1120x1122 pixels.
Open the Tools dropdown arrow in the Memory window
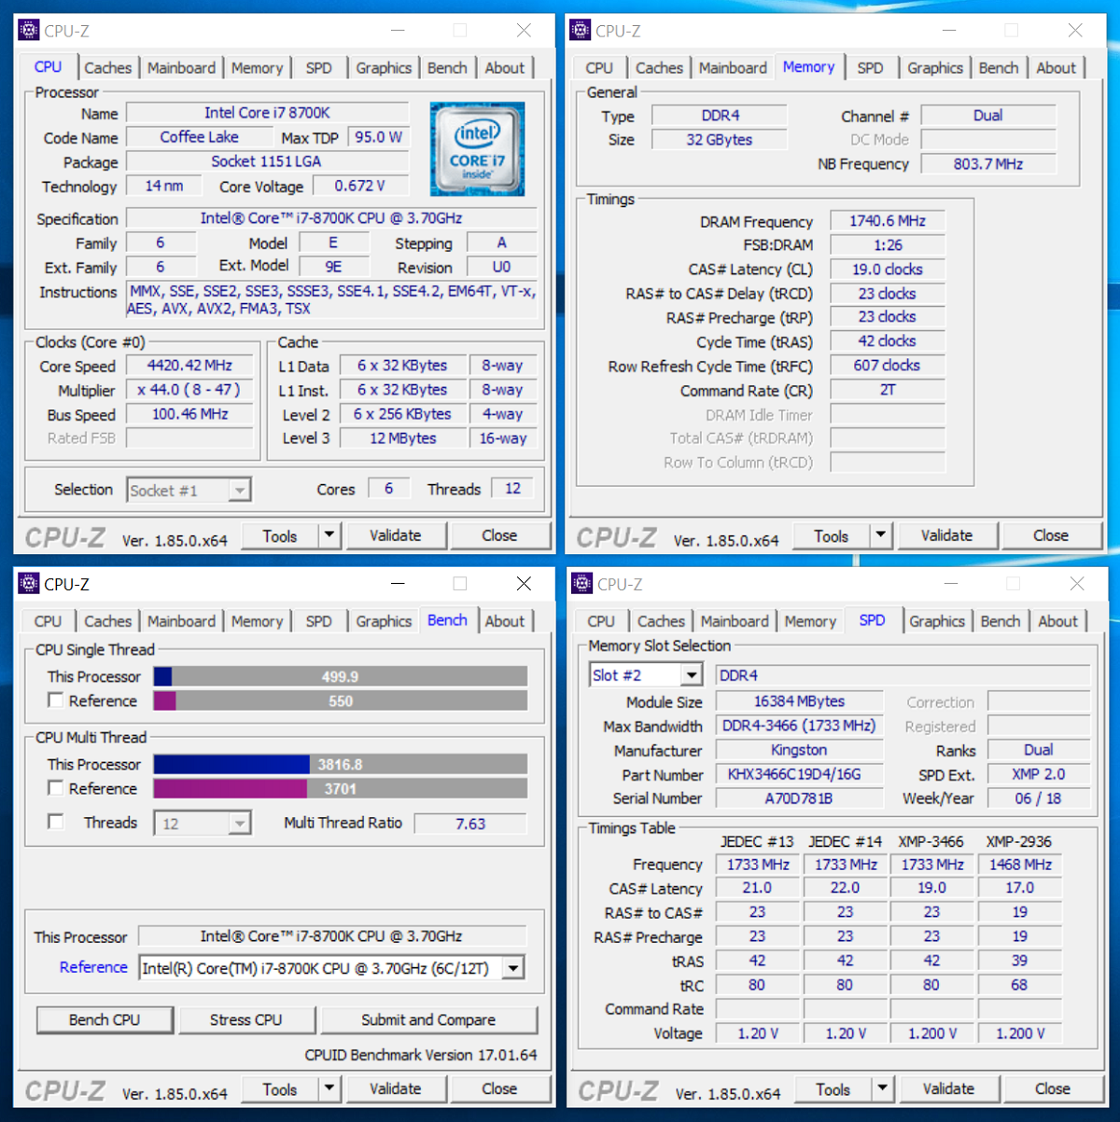(880, 535)
